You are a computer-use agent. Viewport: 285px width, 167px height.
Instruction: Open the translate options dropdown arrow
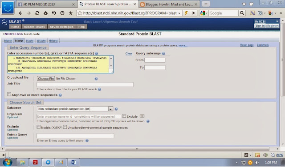point(275,13)
